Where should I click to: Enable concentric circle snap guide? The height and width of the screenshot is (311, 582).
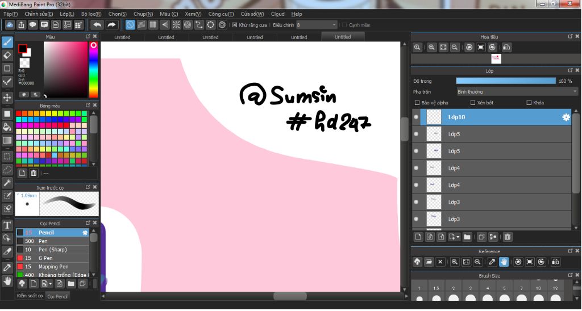(x=188, y=25)
